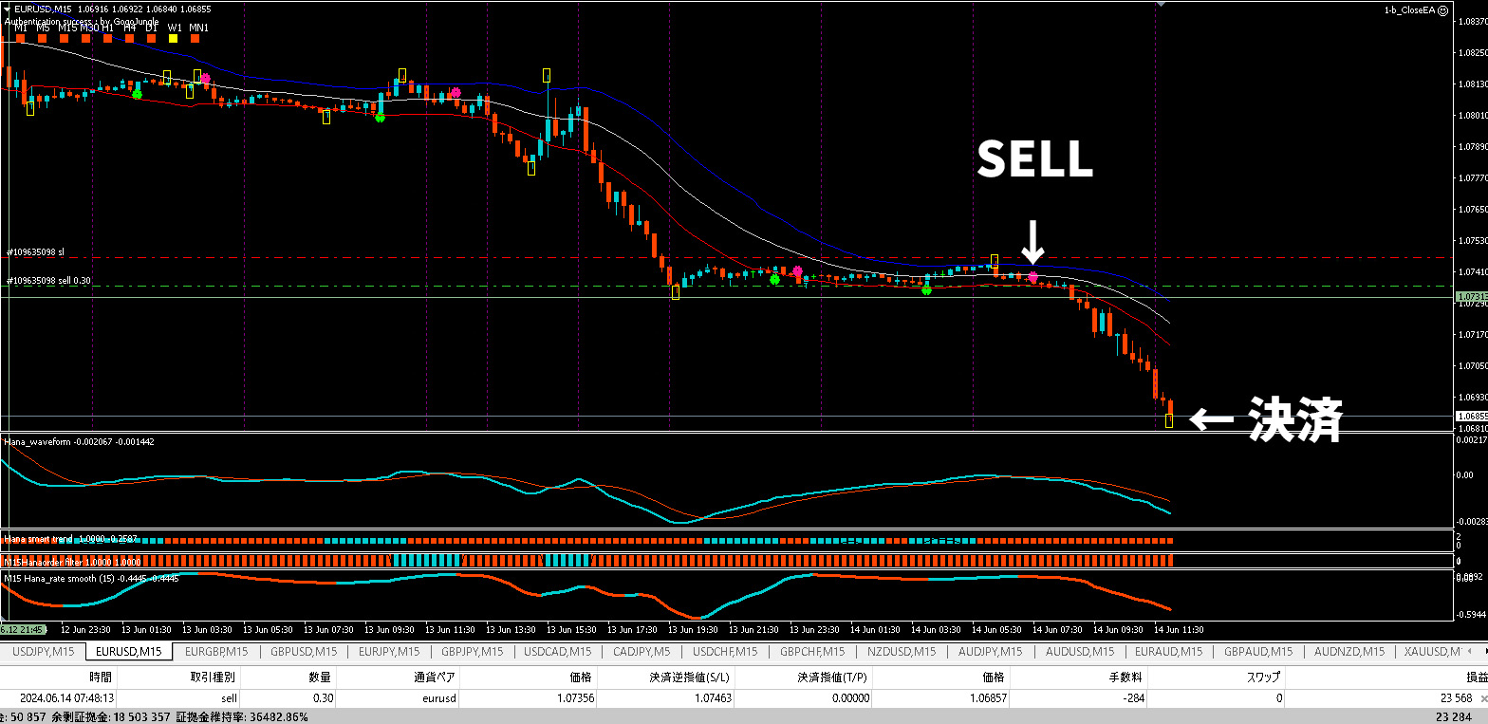1488x724 pixels.
Task: Select the USDCHF,M15 chart tab
Action: click(x=725, y=651)
